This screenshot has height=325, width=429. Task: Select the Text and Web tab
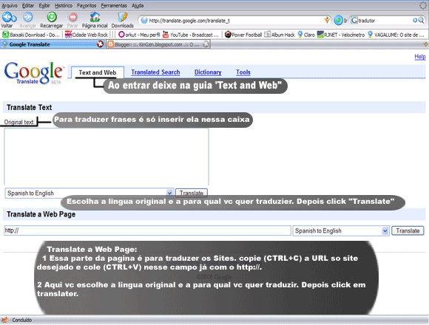(98, 72)
